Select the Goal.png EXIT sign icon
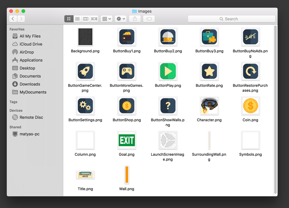289x208 pixels. coord(127,140)
